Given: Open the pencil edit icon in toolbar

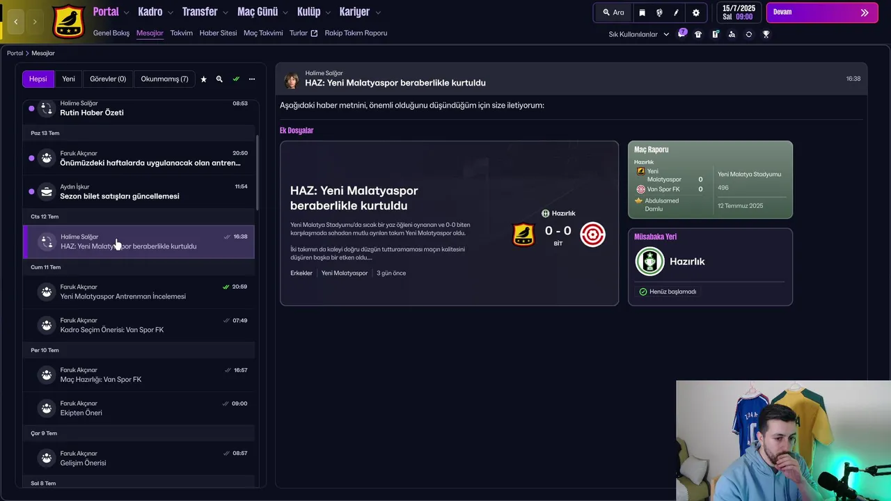Looking at the screenshot, I should click(676, 13).
